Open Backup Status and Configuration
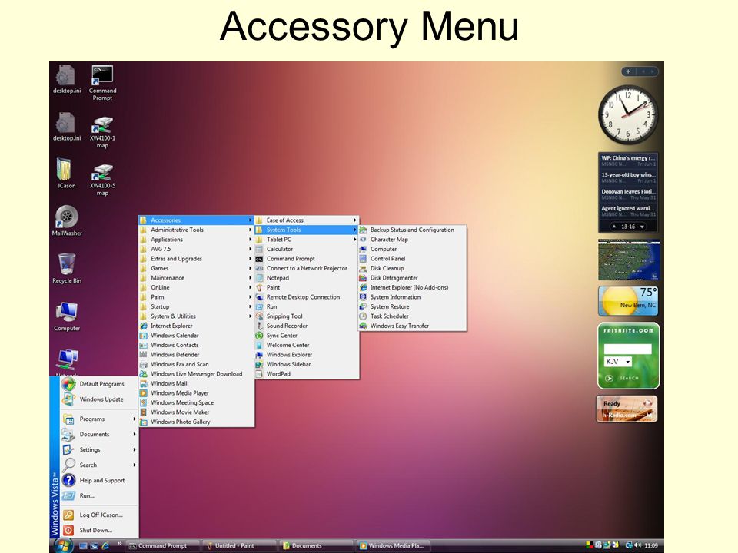The image size is (738, 553). tap(412, 230)
